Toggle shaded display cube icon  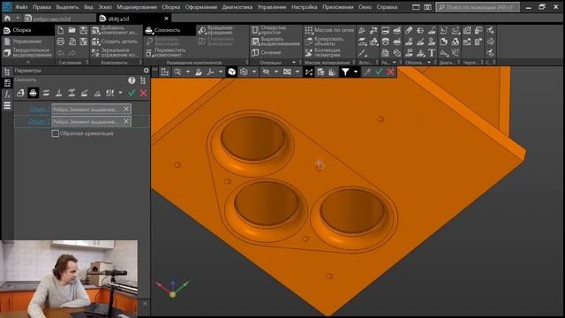[x=231, y=72]
